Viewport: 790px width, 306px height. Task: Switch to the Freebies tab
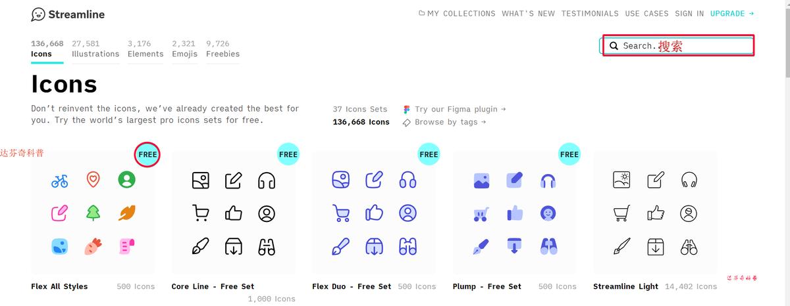pyautogui.click(x=223, y=49)
